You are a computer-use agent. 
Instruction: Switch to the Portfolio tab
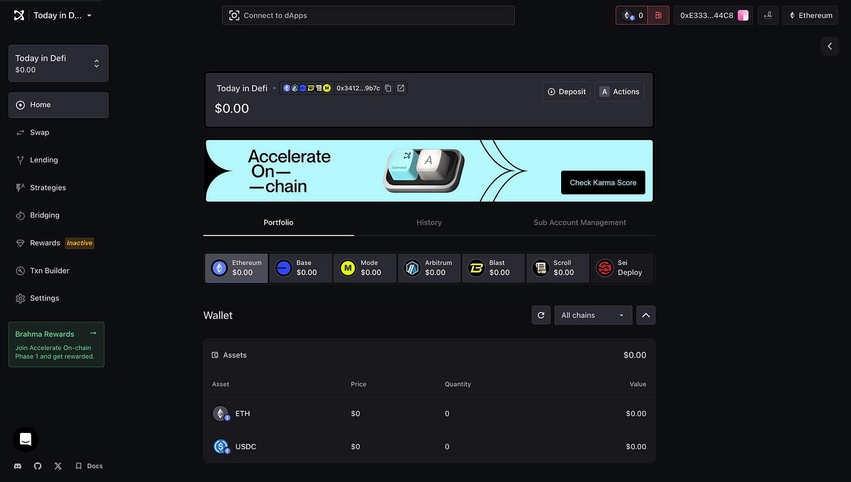click(x=278, y=223)
